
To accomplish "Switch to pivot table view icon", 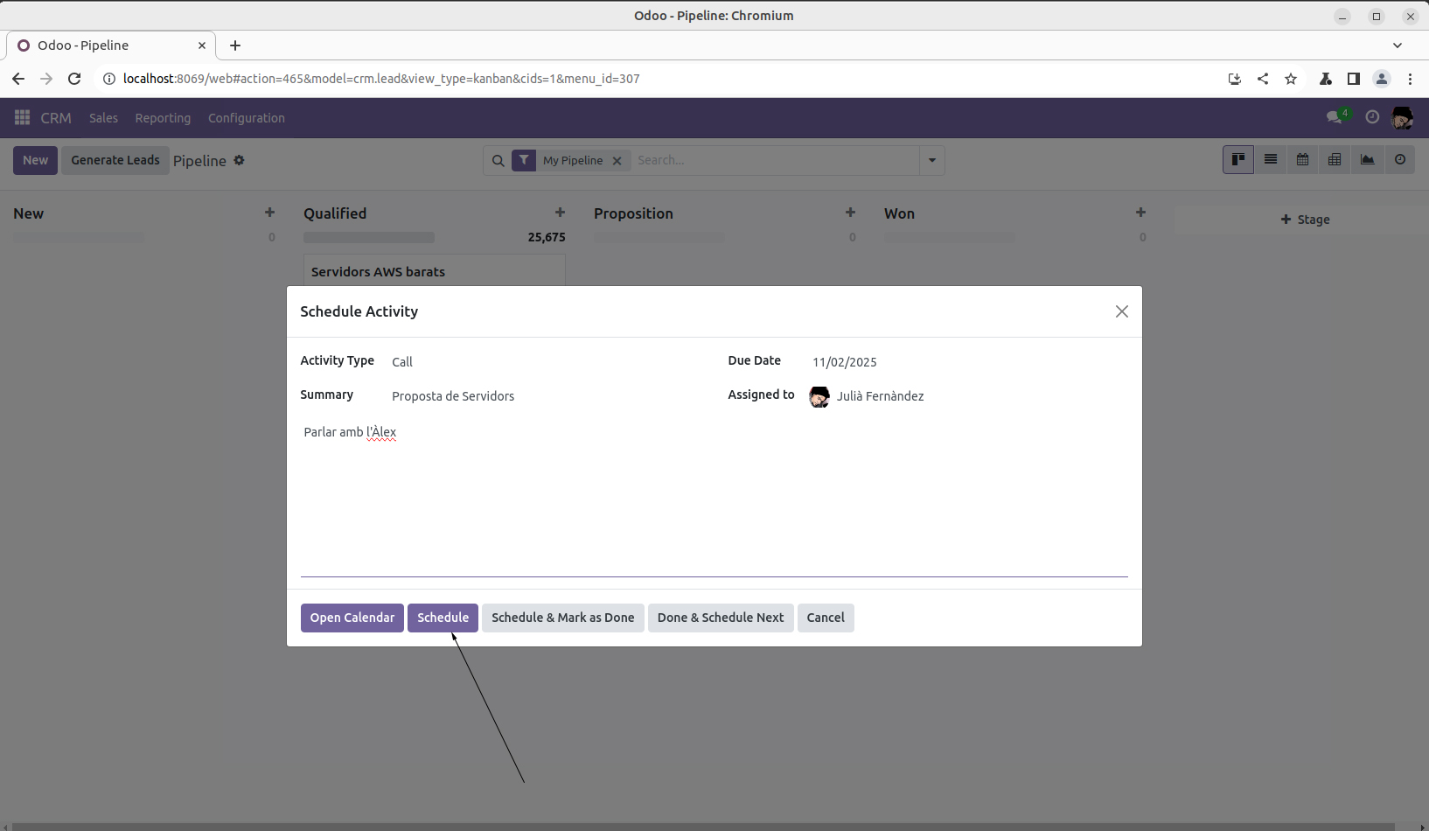I will click(x=1335, y=160).
